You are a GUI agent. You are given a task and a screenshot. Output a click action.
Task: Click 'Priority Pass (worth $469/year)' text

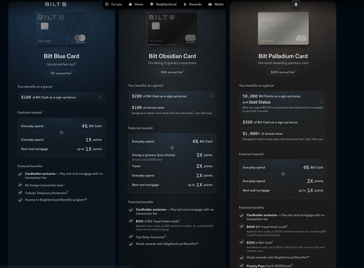tap(269, 266)
